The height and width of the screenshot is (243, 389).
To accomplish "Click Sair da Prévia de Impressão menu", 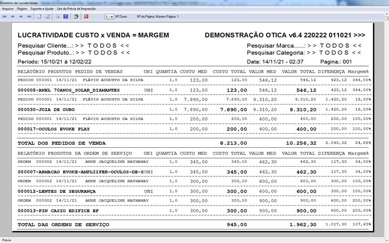I will (x=76, y=9).
